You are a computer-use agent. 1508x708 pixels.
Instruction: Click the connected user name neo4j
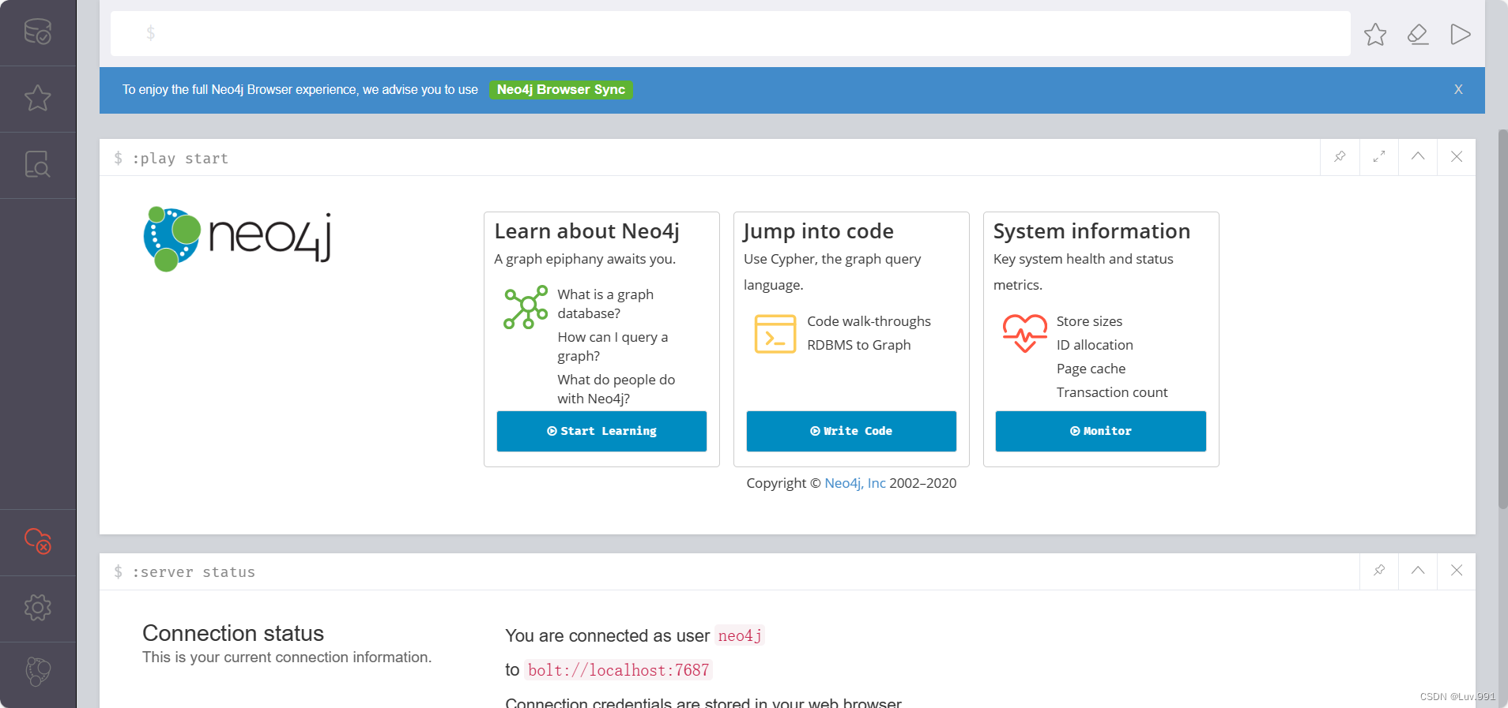740,635
